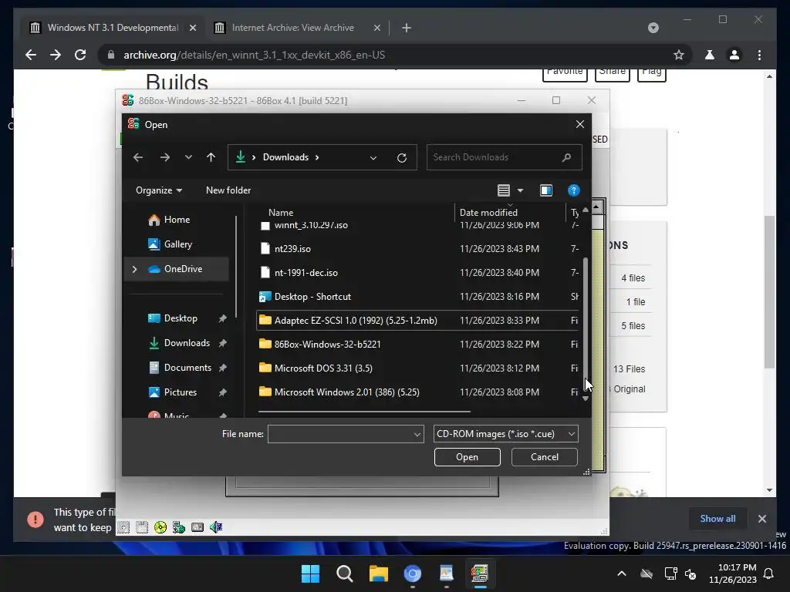Unpin Desktop via its pin icon
Image resolution: width=790 pixels, height=592 pixels.
pyautogui.click(x=222, y=318)
